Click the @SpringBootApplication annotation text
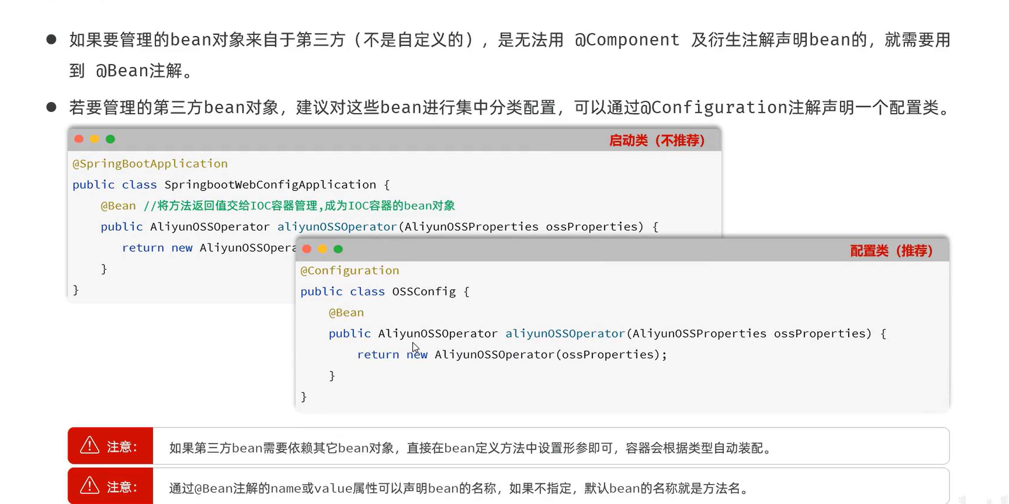Viewport: 1009px width, 504px height. click(x=150, y=164)
